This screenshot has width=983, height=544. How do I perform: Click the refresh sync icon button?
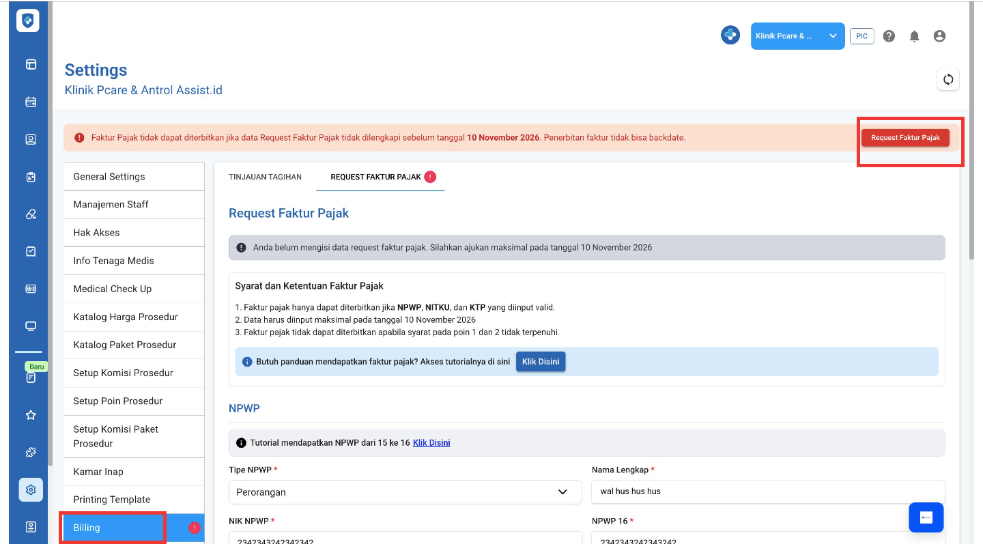pos(948,79)
